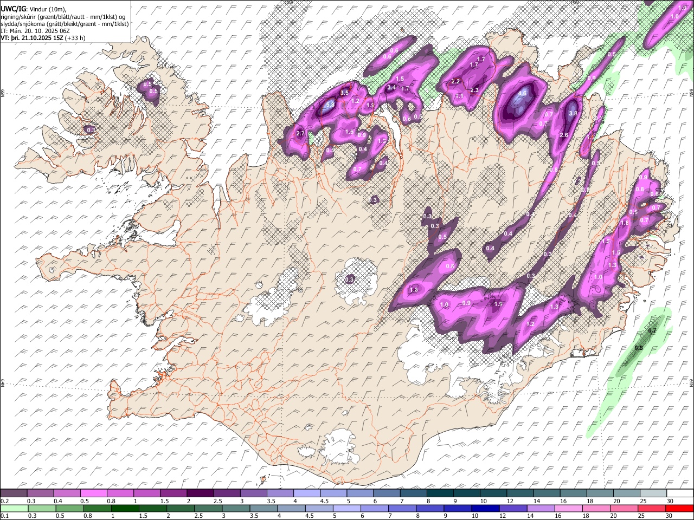Click the light lavender swatch starting at 4, upper scale
The height and width of the screenshot is (520, 694).
point(306,493)
